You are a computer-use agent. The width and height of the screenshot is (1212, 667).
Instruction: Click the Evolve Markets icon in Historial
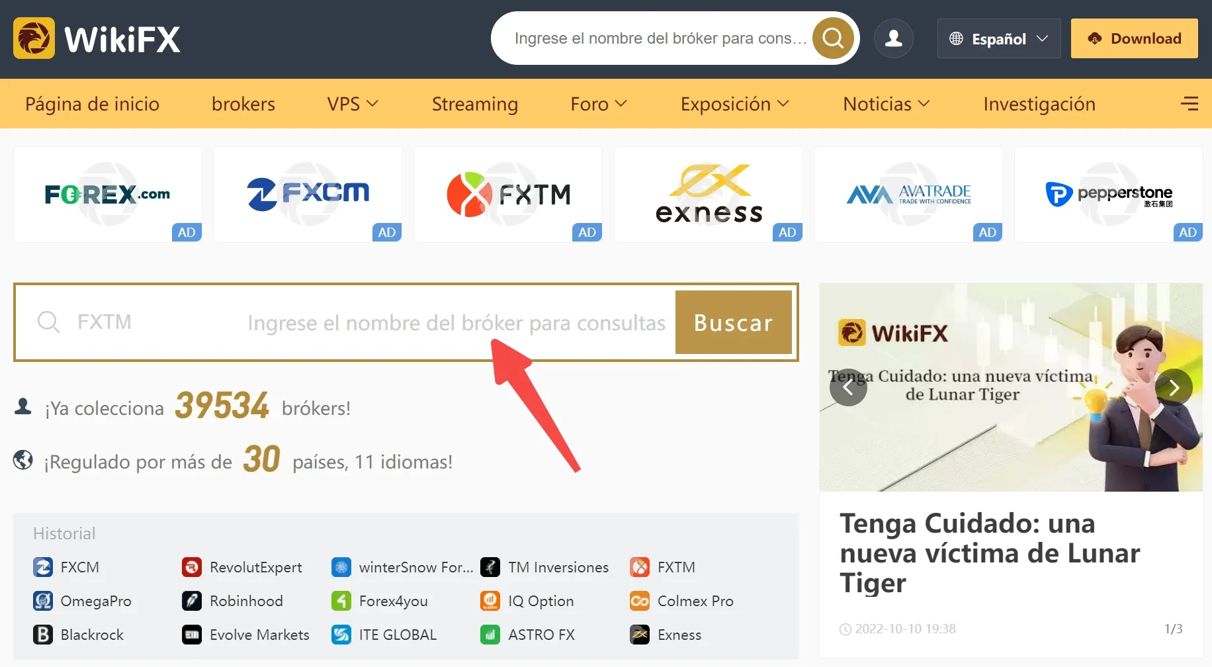click(x=192, y=635)
